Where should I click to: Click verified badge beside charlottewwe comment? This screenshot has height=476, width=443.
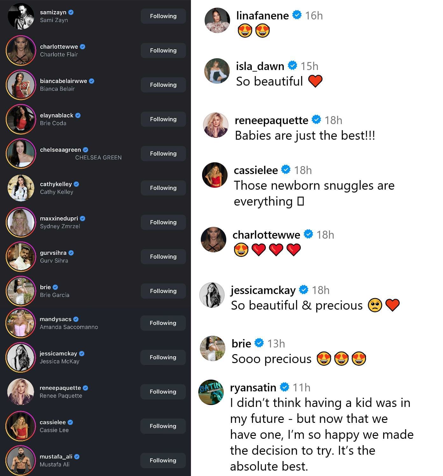pos(308,234)
